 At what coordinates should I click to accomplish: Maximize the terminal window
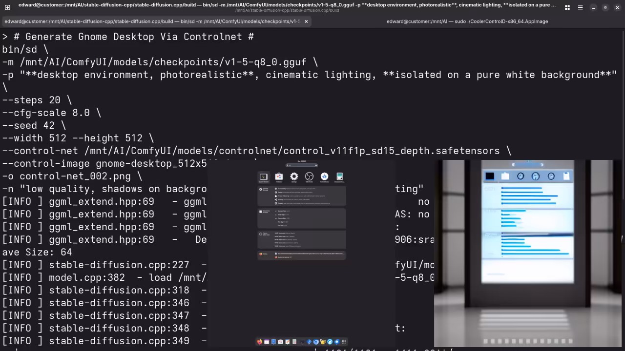coord(605,7)
